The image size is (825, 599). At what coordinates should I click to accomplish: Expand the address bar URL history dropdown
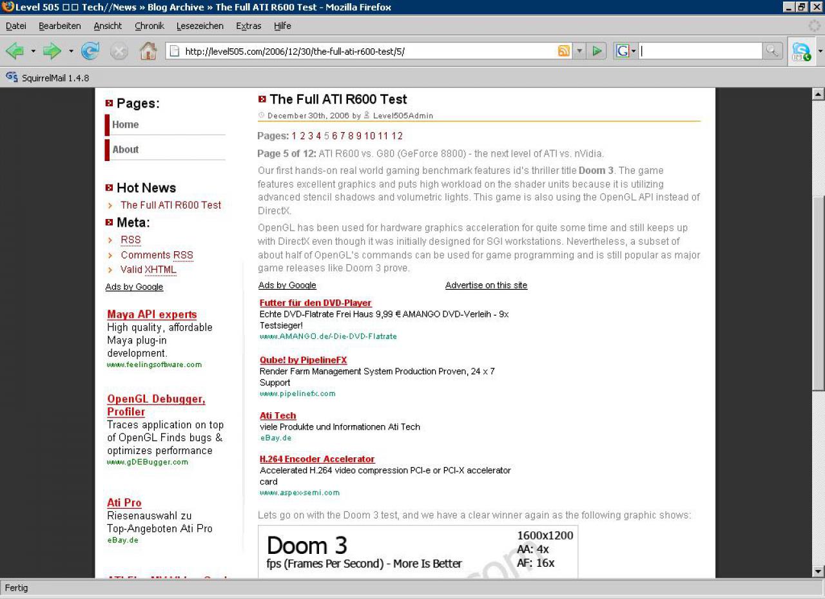[x=579, y=51]
